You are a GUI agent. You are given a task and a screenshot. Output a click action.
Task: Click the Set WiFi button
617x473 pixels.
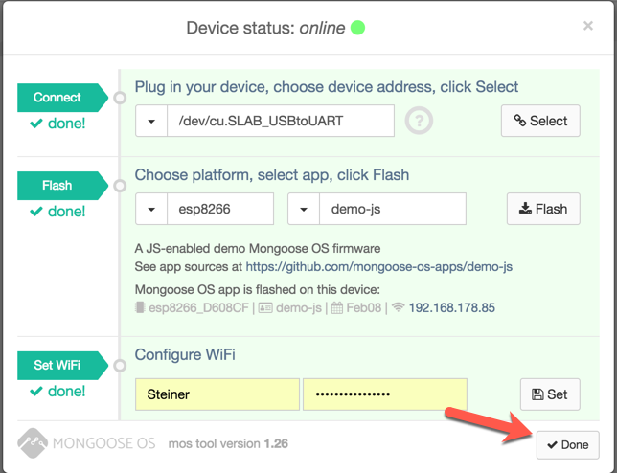click(x=550, y=394)
